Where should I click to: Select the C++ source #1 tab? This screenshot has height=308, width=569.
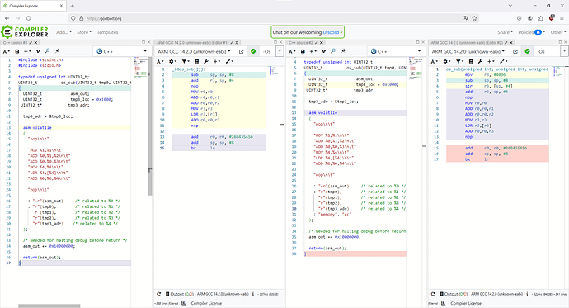[15, 42]
